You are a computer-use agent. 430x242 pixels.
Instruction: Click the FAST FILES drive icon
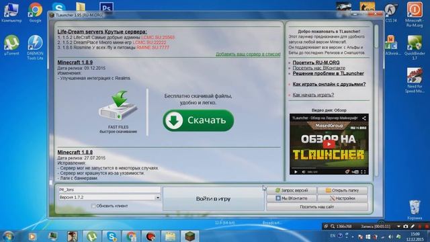click(118, 106)
